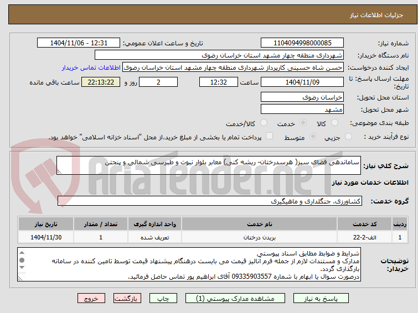
Task: Click the گروه خدمت field کشاورزی، جنگلداری و ماهیگیری
Action: click(210, 201)
